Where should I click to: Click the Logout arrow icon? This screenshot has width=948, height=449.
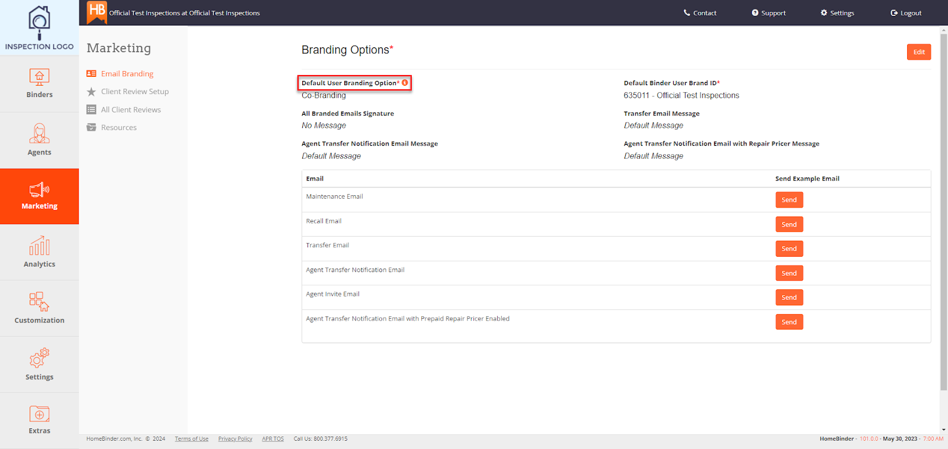(x=894, y=12)
